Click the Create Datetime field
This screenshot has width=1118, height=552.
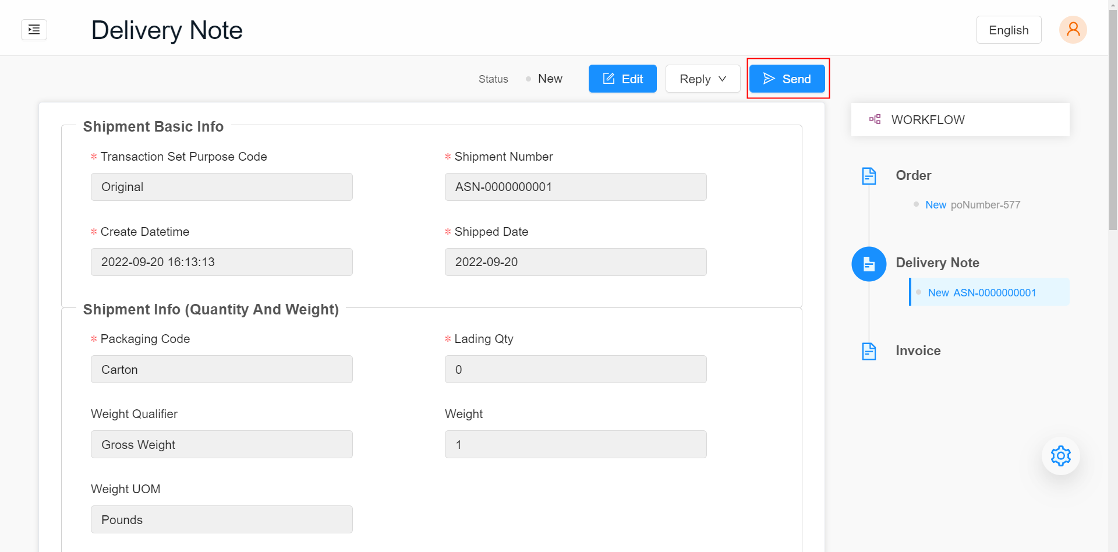(222, 262)
